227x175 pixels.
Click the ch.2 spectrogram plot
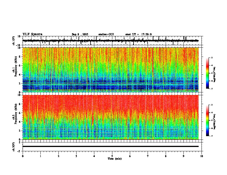pyautogui.click(x=111, y=117)
